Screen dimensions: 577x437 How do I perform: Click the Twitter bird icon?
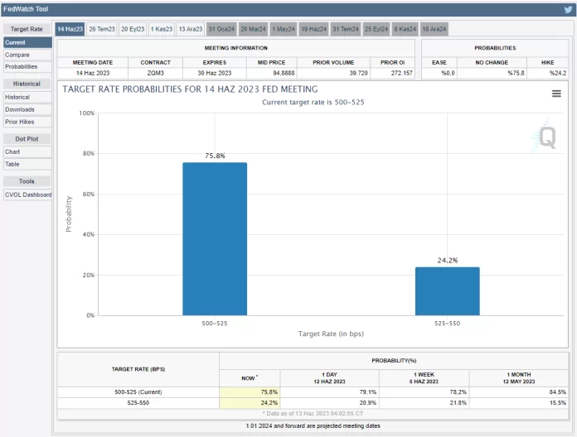567,10
